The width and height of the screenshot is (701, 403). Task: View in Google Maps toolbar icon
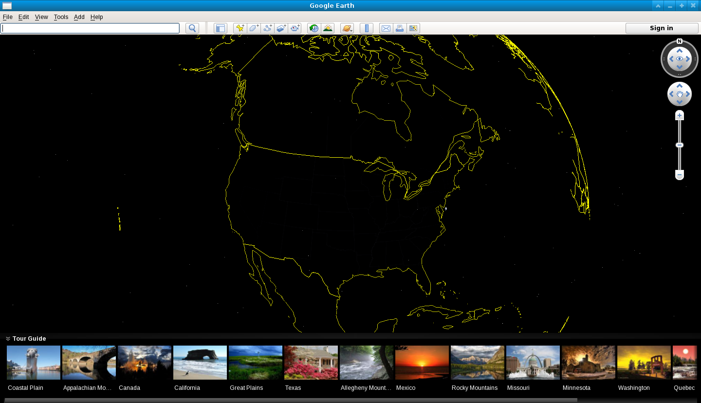[x=413, y=28]
